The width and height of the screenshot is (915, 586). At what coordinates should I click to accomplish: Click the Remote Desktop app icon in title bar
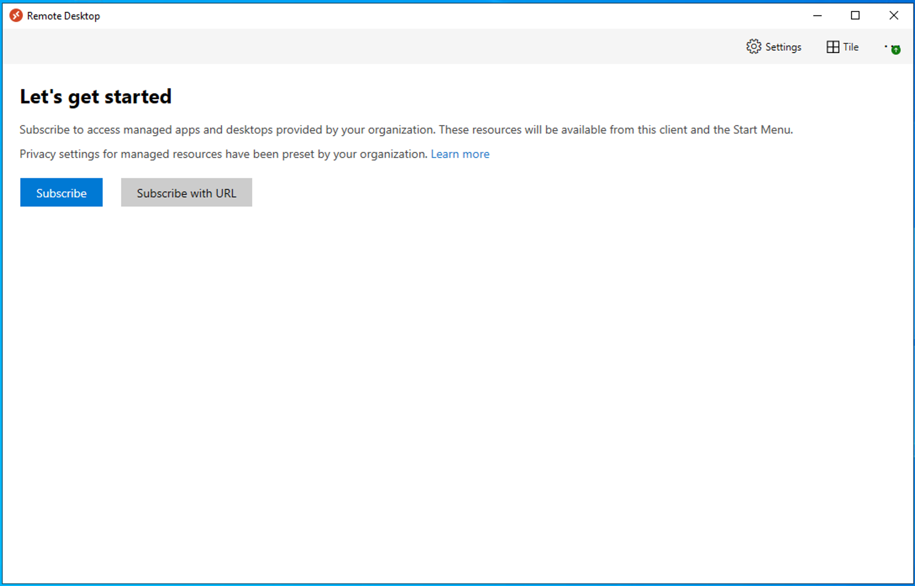(16, 16)
